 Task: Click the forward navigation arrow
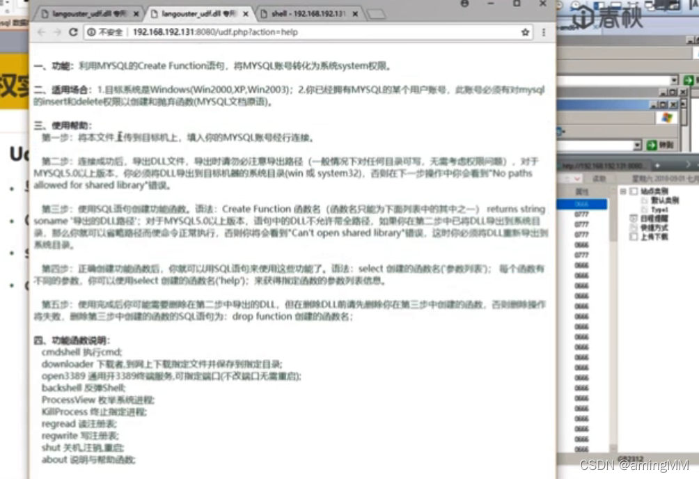click(57, 31)
